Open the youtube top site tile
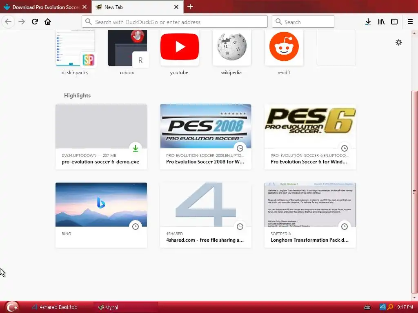418x313 pixels. coord(180,53)
